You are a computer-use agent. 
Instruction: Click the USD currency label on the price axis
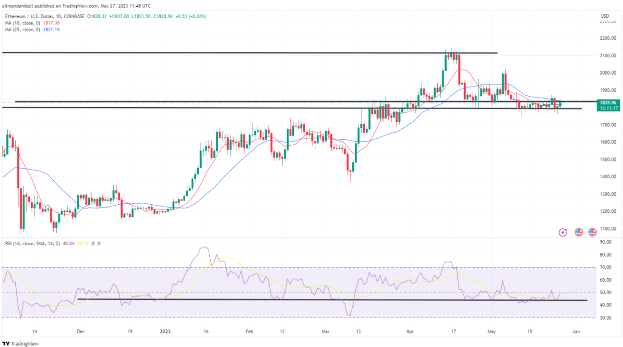point(604,16)
